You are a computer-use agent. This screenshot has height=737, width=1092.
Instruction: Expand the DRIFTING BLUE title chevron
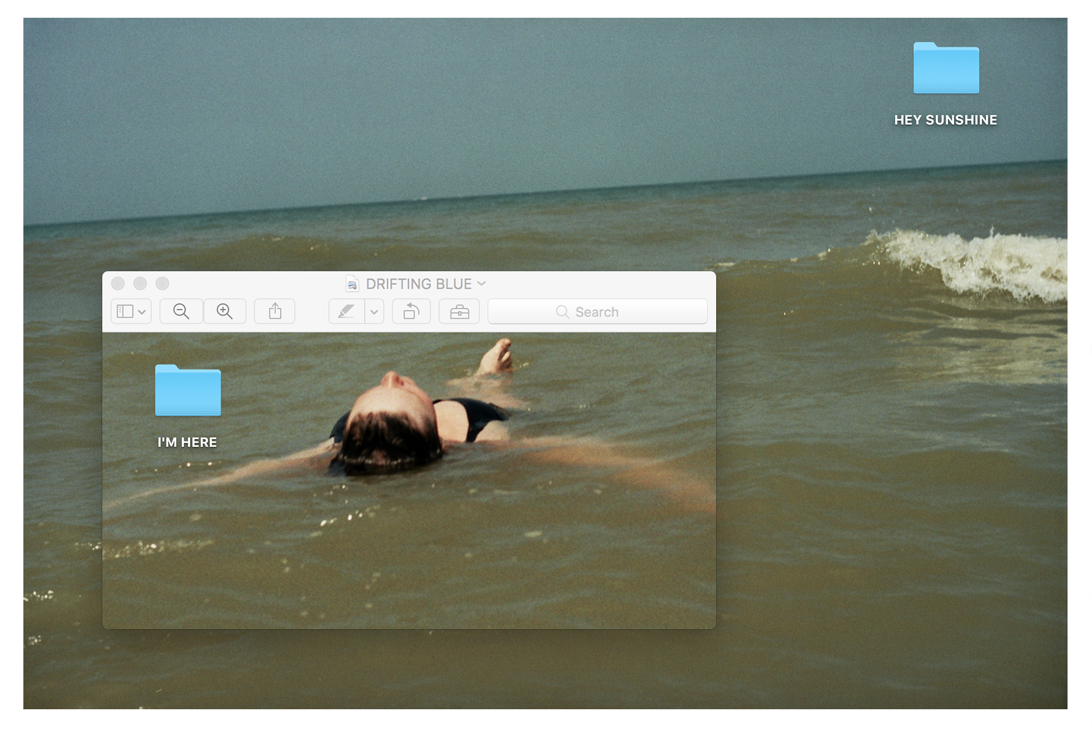click(x=482, y=283)
